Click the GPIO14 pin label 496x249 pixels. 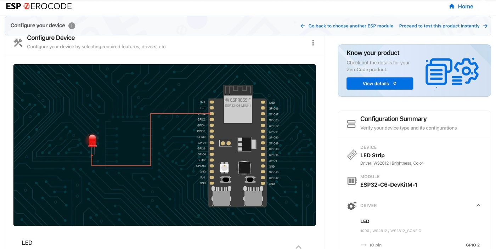point(201,166)
